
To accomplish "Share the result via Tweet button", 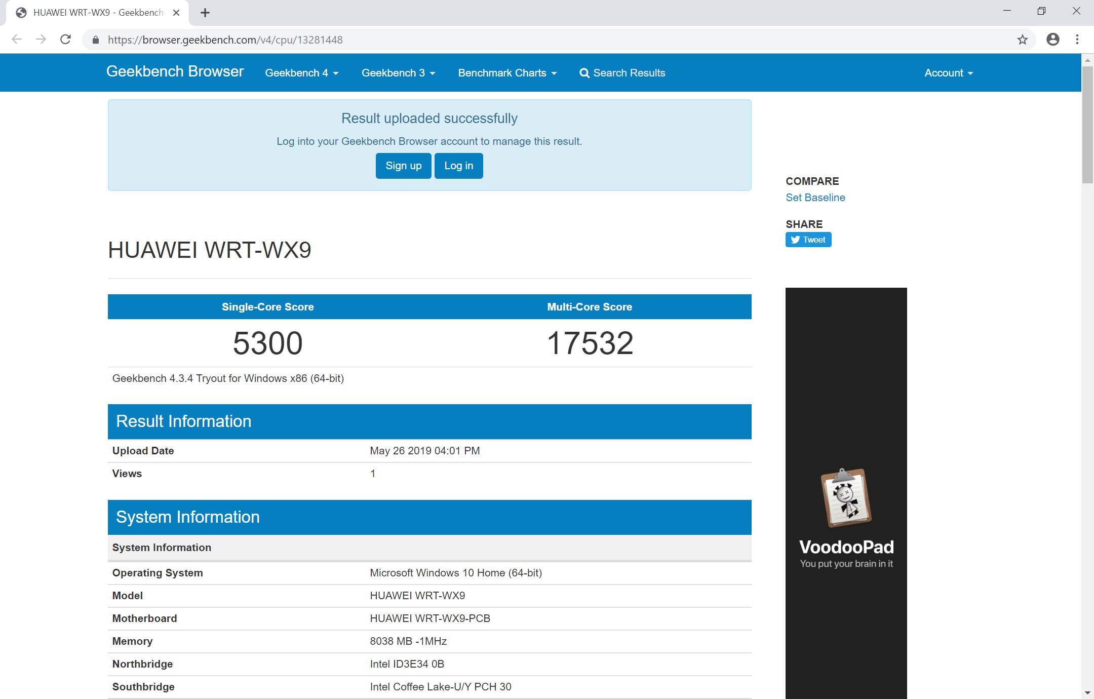I will pyautogui.click(x=808, y=240).
